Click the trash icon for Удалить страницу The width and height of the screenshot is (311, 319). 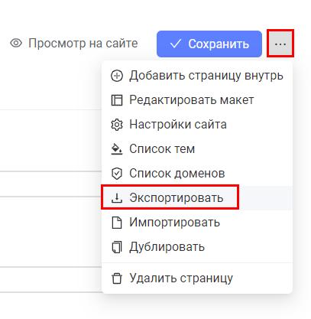(x=117, y=278)
